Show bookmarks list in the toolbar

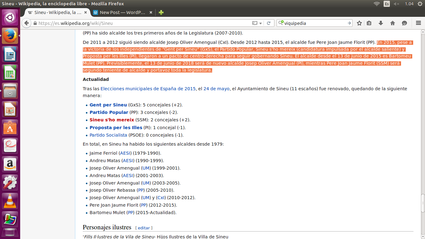click(369, 23)
